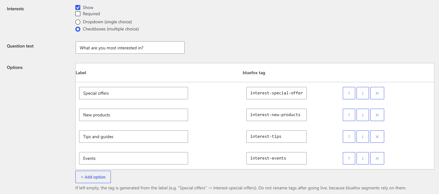The image size is (439, 194).
Task: Click the bluefox tag column header
Action: pyautogui.click(x=254, y=73)
